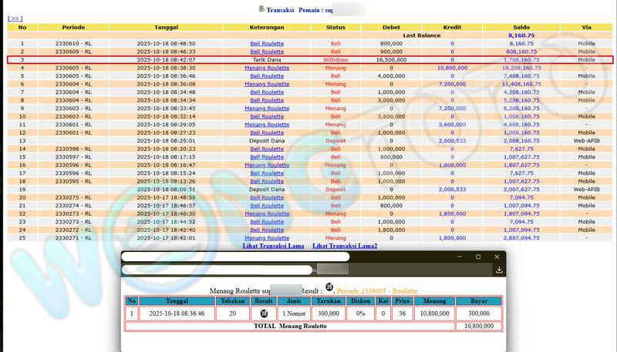This screenshot has width=617, height=352.
Task: Click the roulette ball icon beside the Result heading
Action: click(329, 287)
